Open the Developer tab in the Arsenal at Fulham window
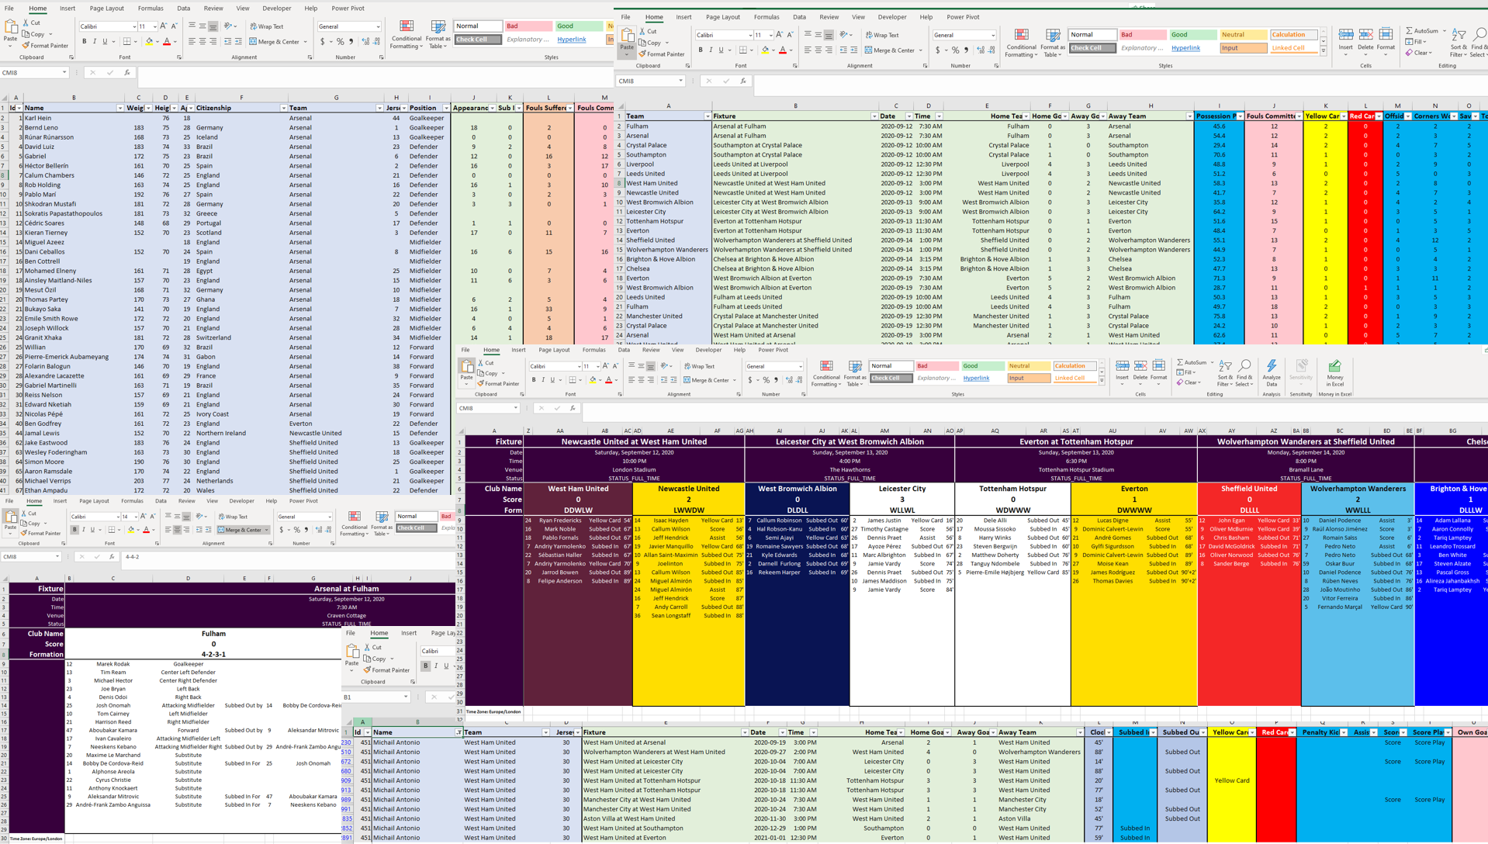 pyautogui.click(x=241, y=501)
